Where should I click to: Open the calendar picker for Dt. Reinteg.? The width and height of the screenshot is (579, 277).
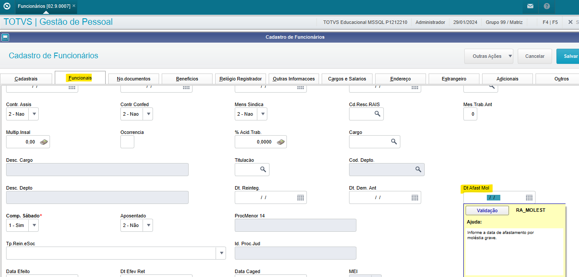coord(300,197)
